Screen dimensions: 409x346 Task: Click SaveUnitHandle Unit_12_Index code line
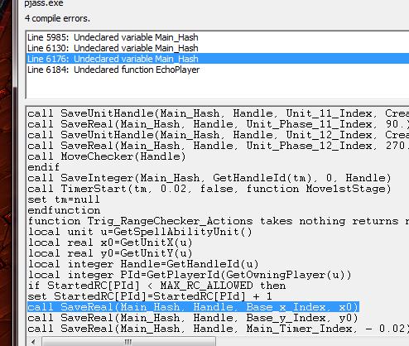(218, 135)
